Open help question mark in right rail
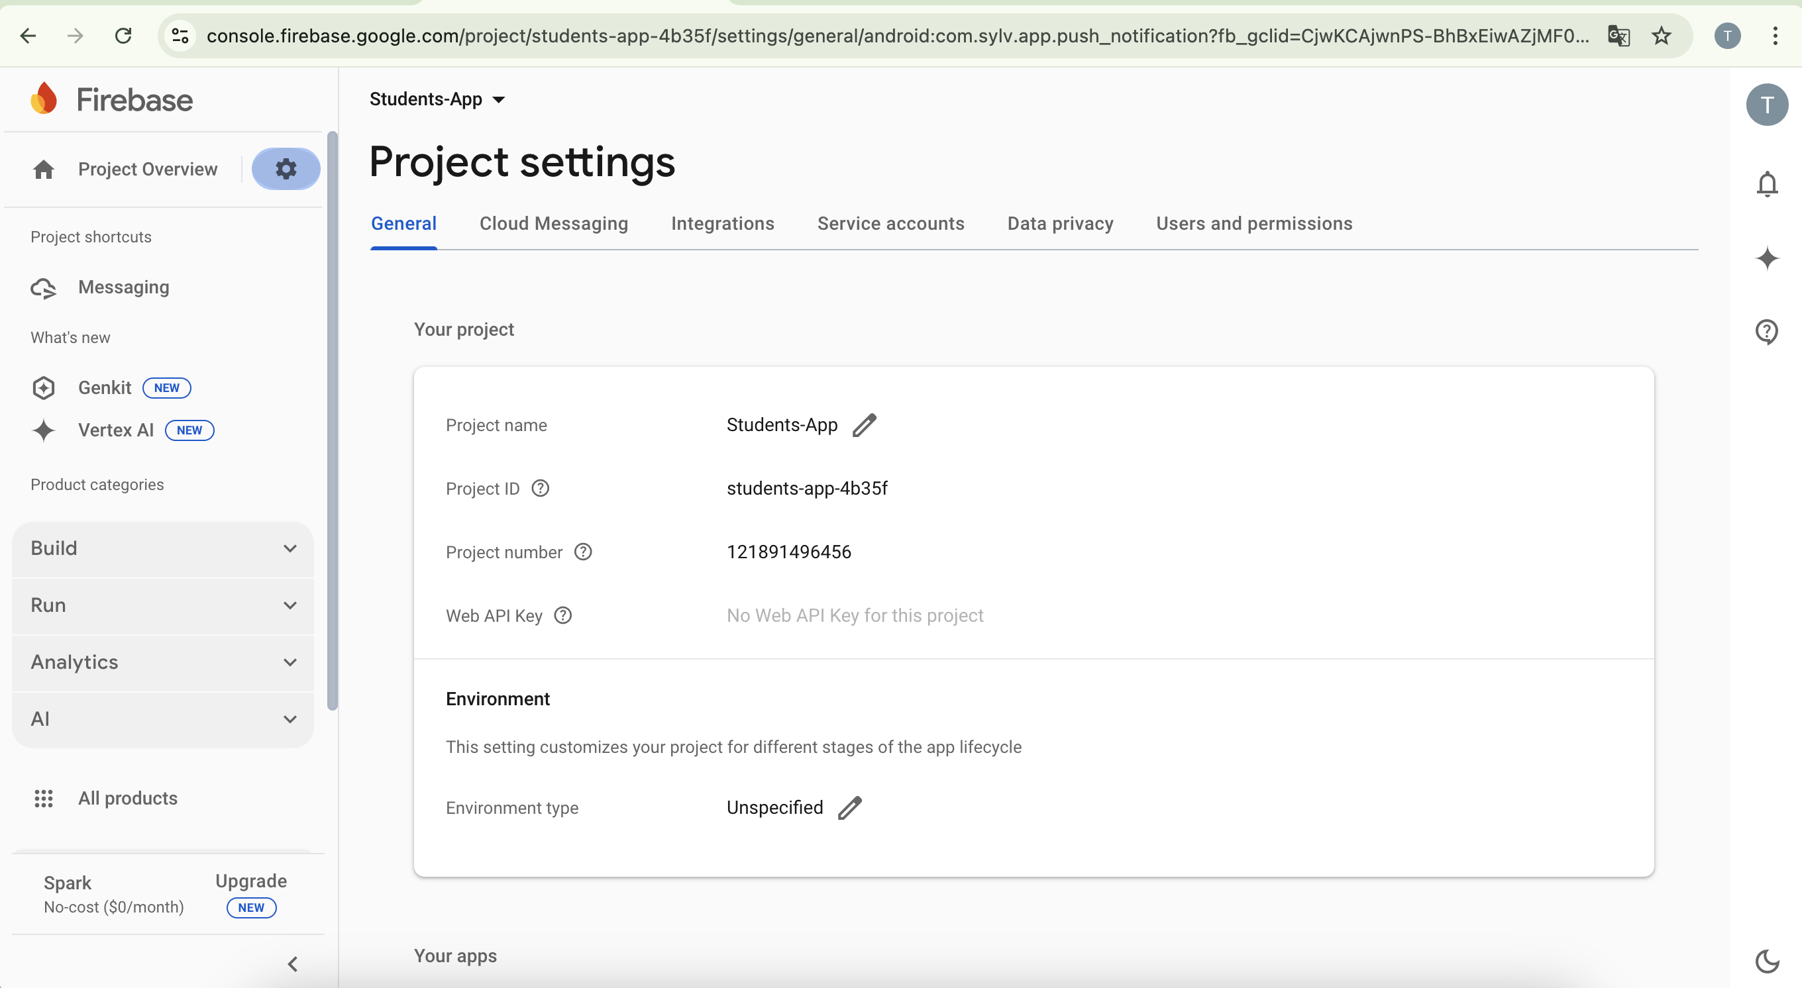1802x988 pixels. pyautogui.click(x=1767, y=332)
